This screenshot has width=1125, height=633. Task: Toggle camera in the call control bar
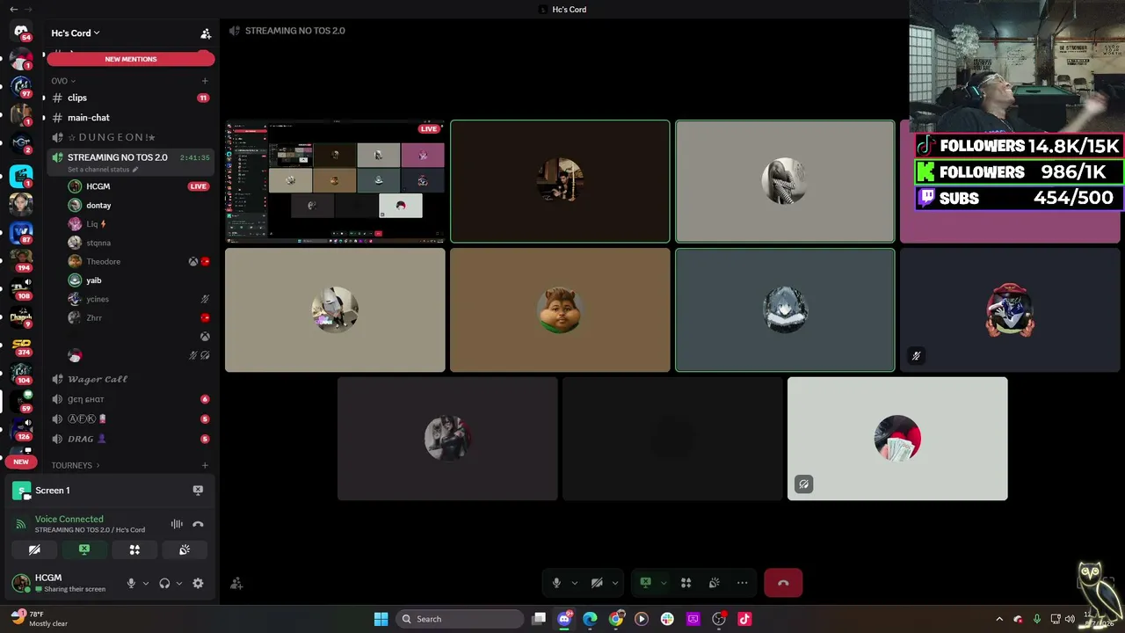click(597, 583)
